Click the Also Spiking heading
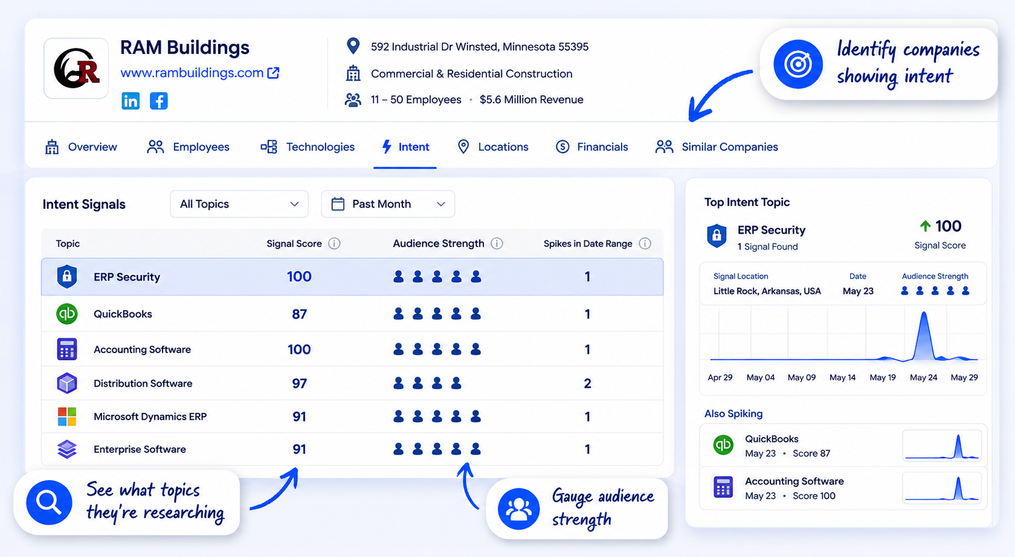The width and height of the screenshot is (1015, 557). (734, 414)
